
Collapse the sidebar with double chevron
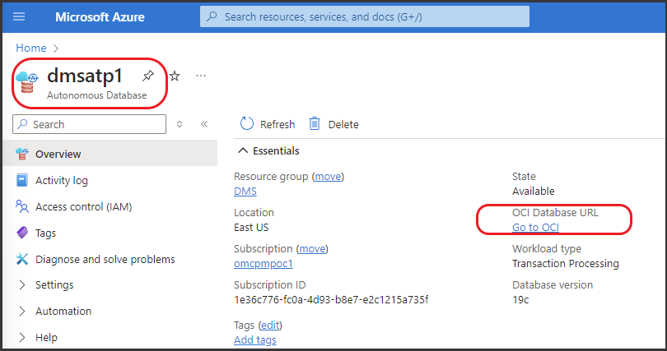tap(204, 124)
